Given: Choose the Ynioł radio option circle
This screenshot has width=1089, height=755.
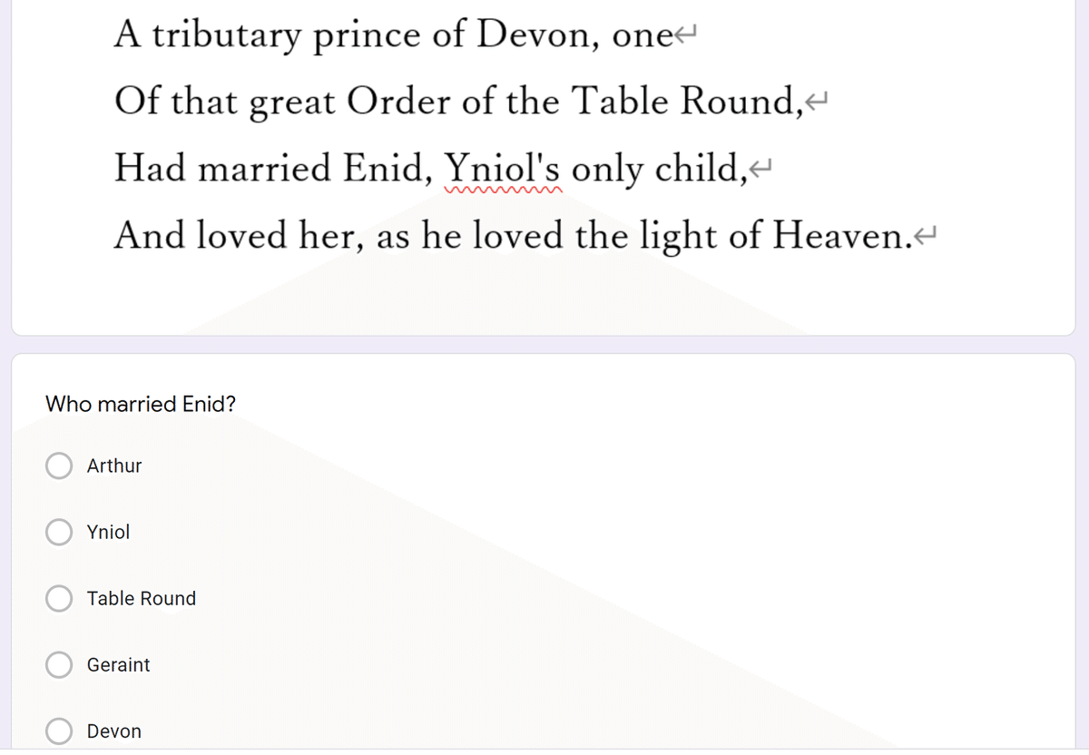Looking at the screenshot, I should 60,532.
